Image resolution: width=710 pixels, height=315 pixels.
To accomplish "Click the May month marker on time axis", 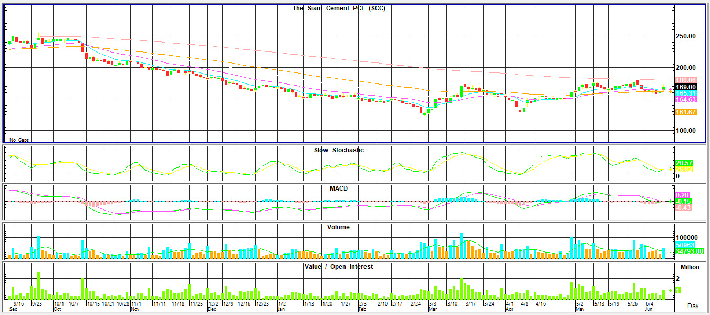I will tap(580, 310).
